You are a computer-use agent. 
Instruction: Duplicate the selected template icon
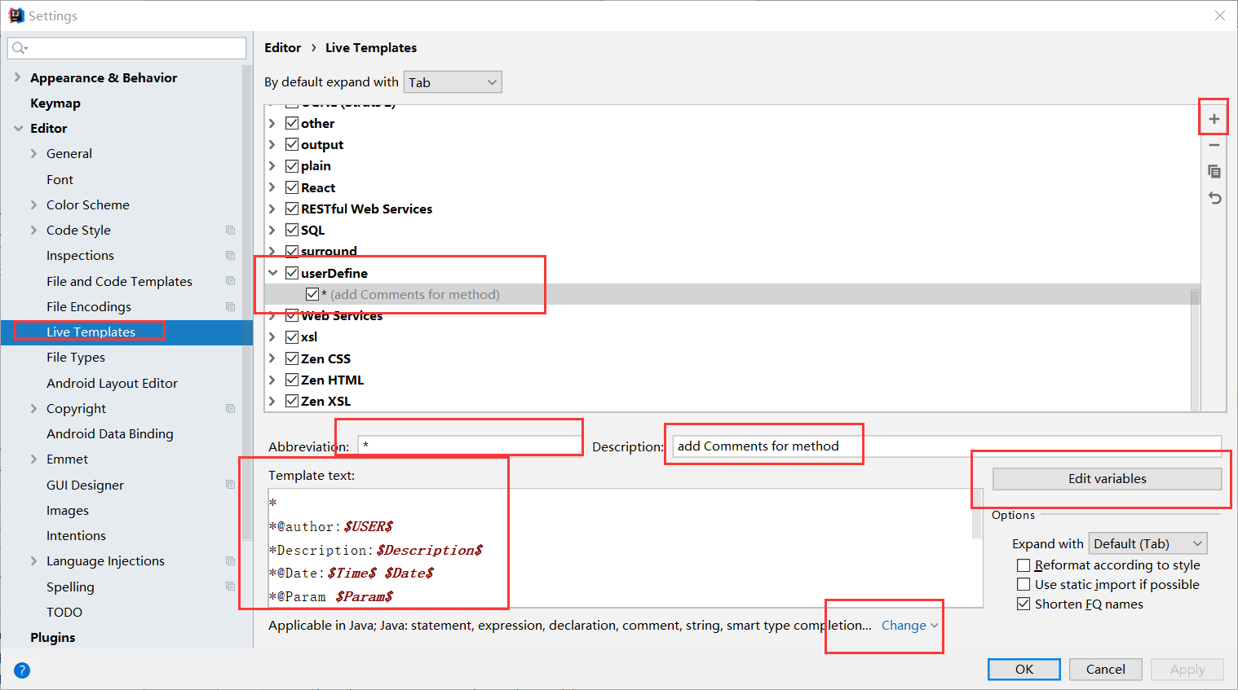[1214, 171]
